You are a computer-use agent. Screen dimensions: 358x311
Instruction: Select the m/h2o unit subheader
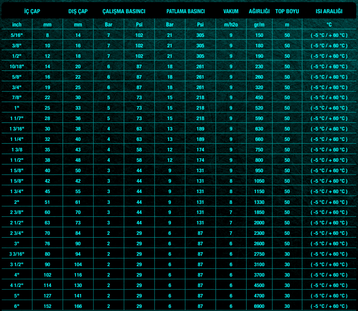(231, 25)
